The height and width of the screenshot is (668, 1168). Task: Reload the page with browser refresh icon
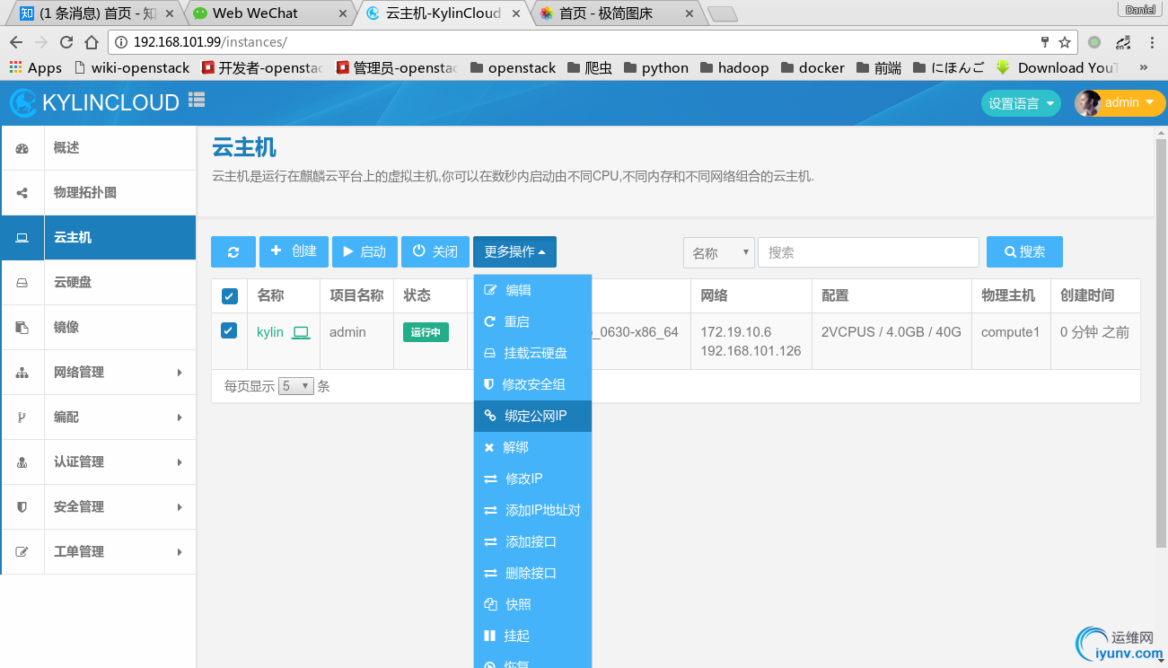point(66,42)
